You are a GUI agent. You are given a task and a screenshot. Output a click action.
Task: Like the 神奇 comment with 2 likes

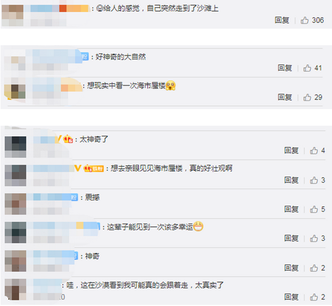tap(314, 268)
